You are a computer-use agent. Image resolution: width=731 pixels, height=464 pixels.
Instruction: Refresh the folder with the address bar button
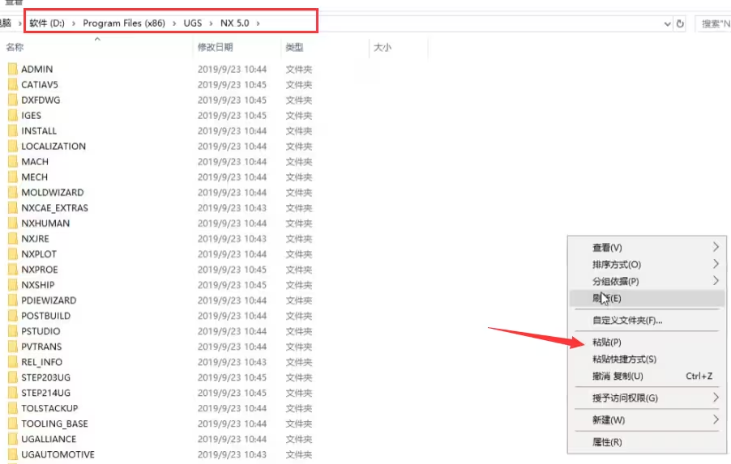point(680,23)
